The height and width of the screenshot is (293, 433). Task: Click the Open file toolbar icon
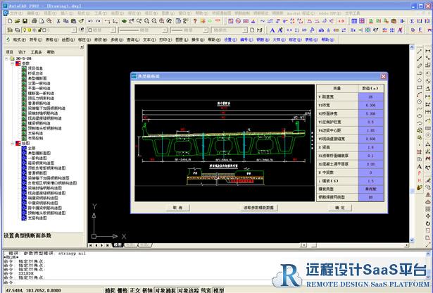pos(16,21)
